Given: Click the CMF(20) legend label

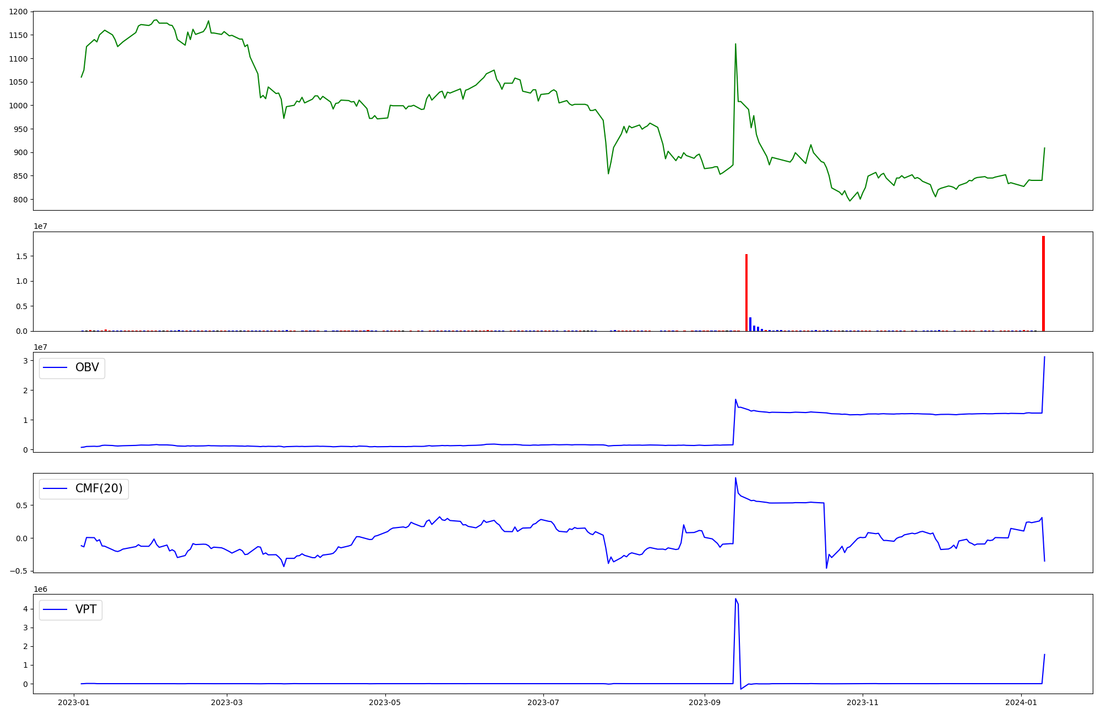Looking at the screenshot, I should point(99,488).
